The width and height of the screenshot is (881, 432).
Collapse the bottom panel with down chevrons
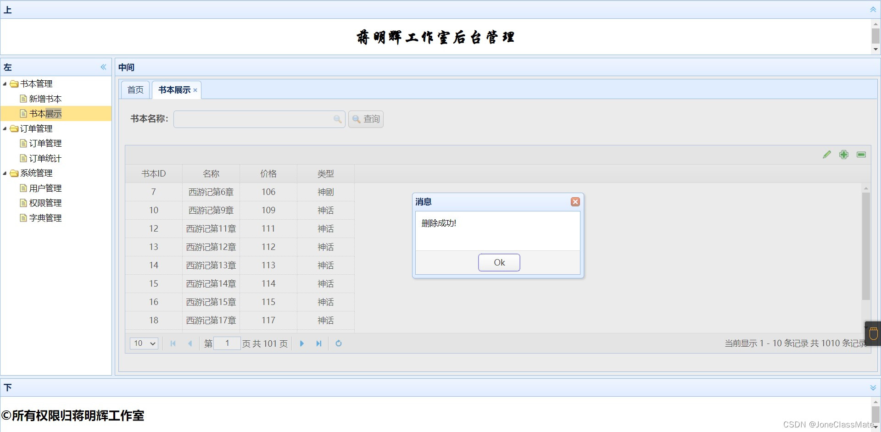coord(873,388)
